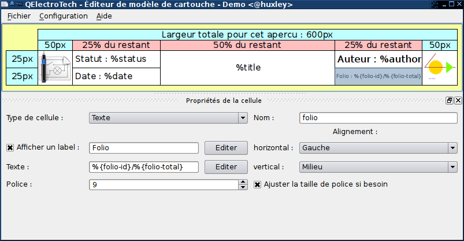Open the Aide menu
This screenshot has height=241, width=464.
pyautogui.click(x=104, y=16)
